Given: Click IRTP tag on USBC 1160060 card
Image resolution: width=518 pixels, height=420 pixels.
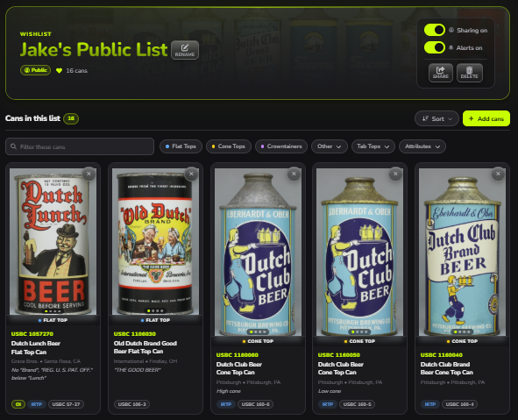Looking at the screenshot, I should tap(226, 404).
